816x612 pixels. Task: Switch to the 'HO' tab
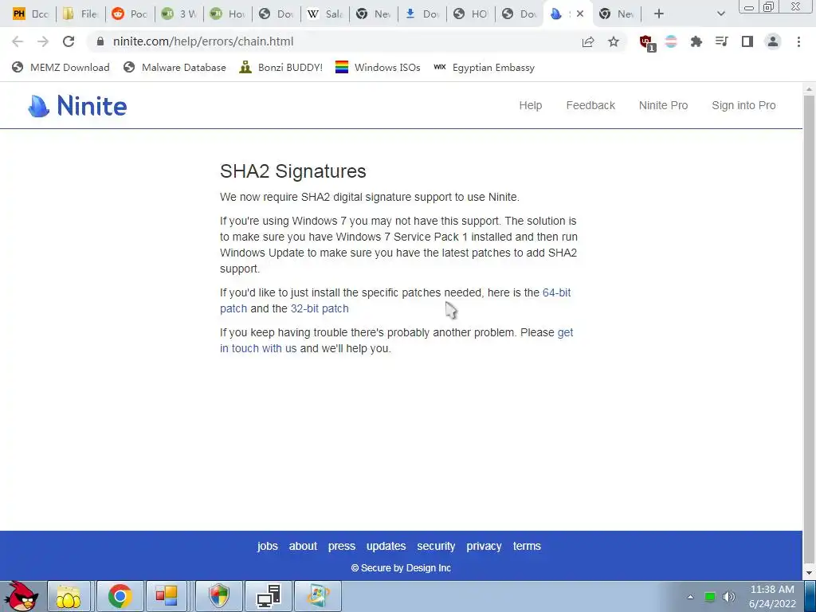click(x=471, y=14)
